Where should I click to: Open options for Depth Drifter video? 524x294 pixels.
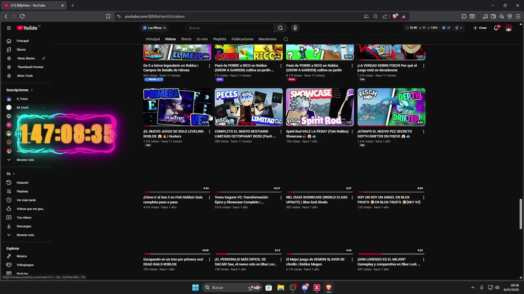[423, 132]
